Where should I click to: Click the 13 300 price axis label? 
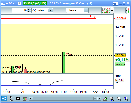click(120, 27)
